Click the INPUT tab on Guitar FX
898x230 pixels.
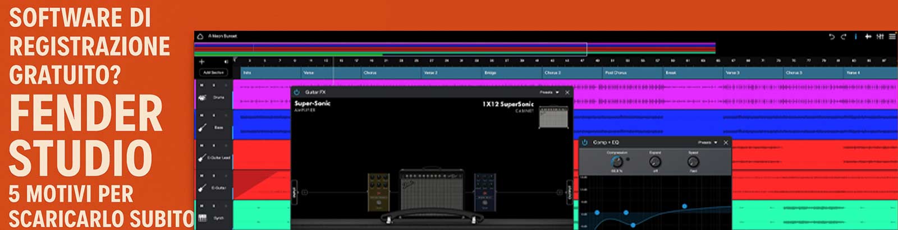point(294,193)
